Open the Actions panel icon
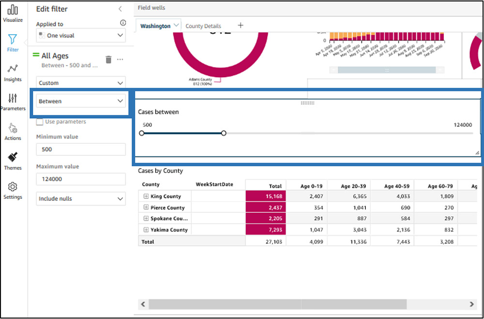Image resolution: width=484 pixels, height=319 pixels. click(13, 128)
